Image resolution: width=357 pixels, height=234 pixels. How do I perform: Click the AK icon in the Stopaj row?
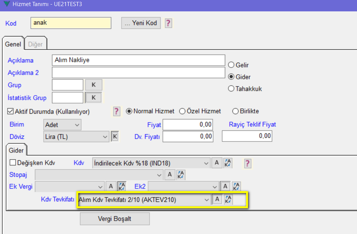coord(181,175)
